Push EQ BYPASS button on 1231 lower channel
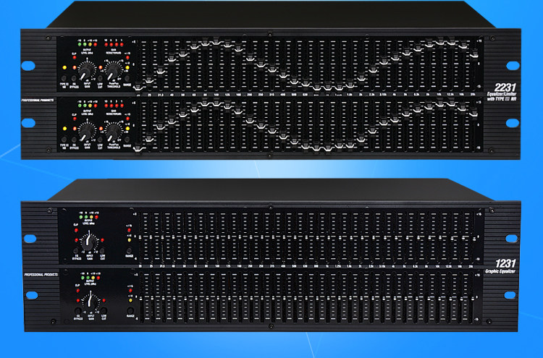 pos(78,310)
